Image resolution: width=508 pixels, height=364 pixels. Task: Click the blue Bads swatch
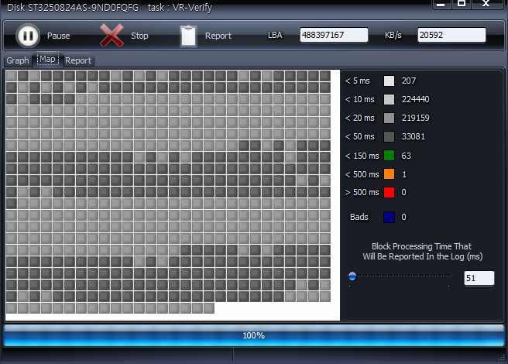click(390, 217)
